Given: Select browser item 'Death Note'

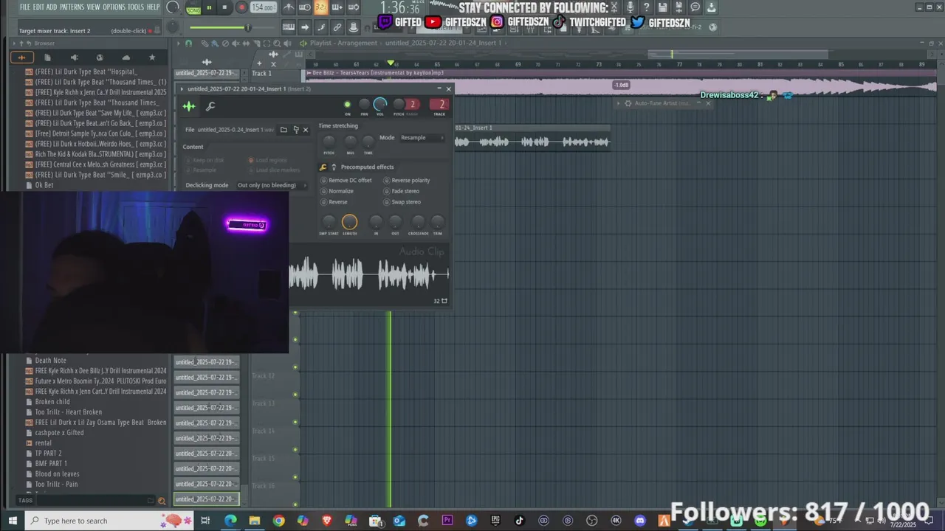Looking at the screenshot, I should (50, 361).
